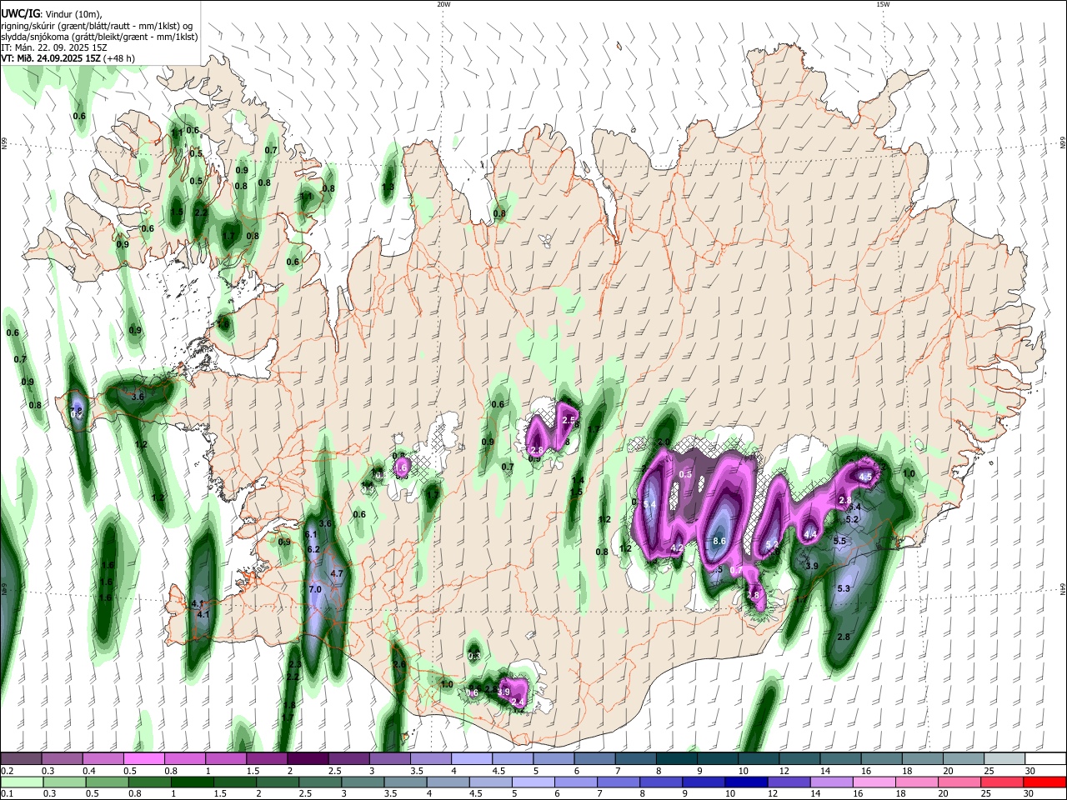Select the dark teal 8 swatch in the upper snow scale
This screenshot has width=1067, height=800.
pos(676,759)
